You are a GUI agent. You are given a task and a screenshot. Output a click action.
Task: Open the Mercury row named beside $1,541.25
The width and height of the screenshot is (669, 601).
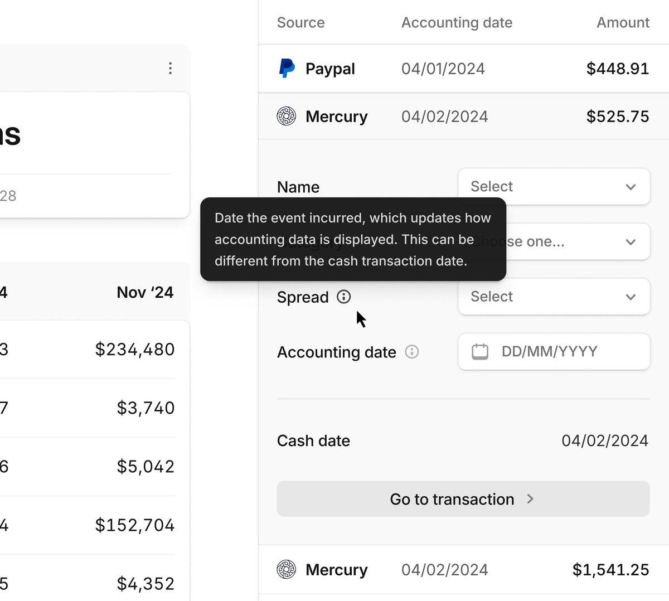tap(336, 570)
